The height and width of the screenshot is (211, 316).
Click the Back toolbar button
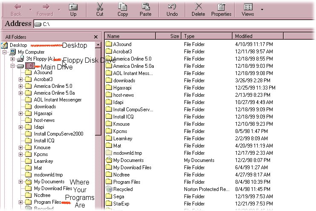[x=16, y=10]
